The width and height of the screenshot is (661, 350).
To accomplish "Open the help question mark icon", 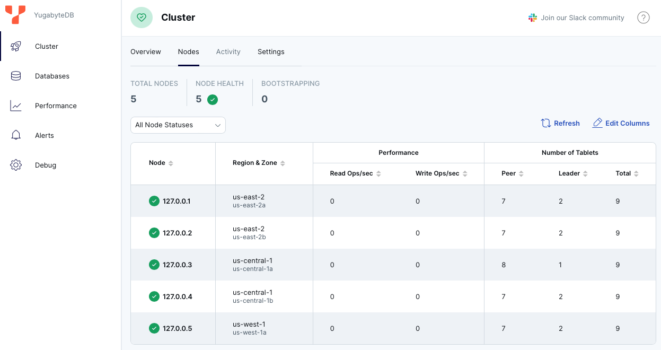I will pyautogui.click(x=644, y=17).
